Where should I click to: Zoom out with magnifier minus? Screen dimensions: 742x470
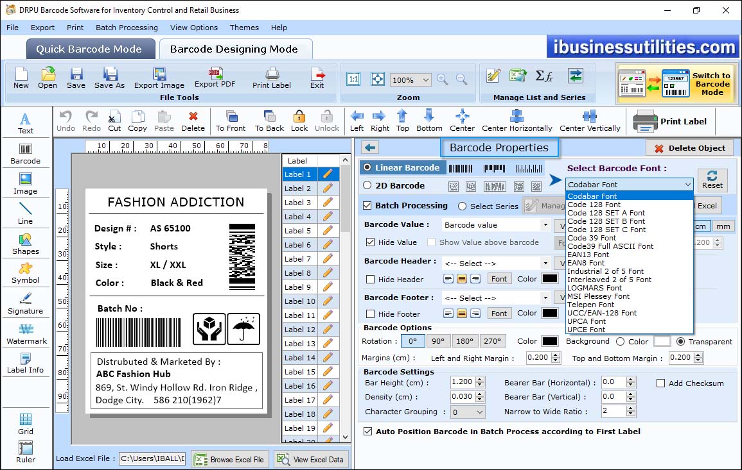[461, 80]
